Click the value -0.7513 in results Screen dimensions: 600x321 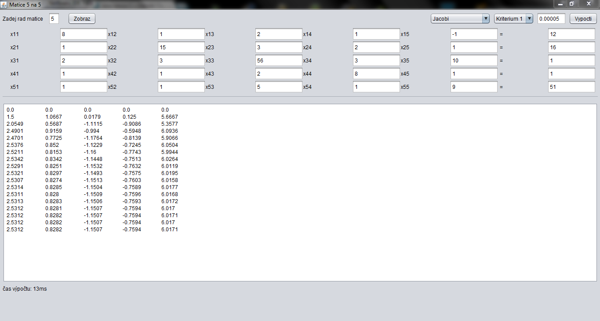[132, 159]
